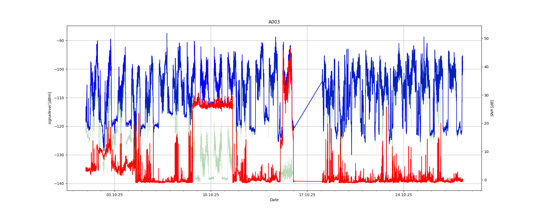Click the chart title A003
535x214 pixels.
[x=274, y=22]
